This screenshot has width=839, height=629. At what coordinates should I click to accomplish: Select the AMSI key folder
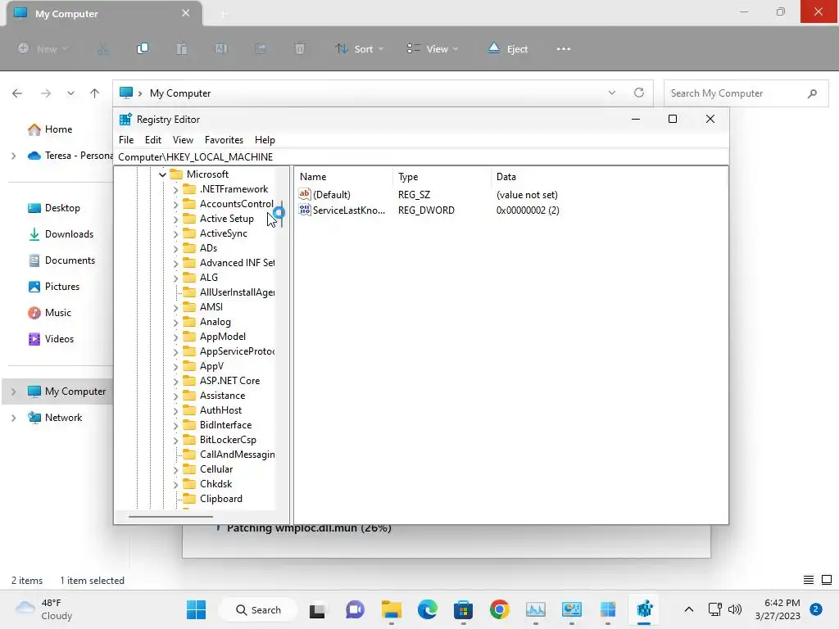coord(203,306)
